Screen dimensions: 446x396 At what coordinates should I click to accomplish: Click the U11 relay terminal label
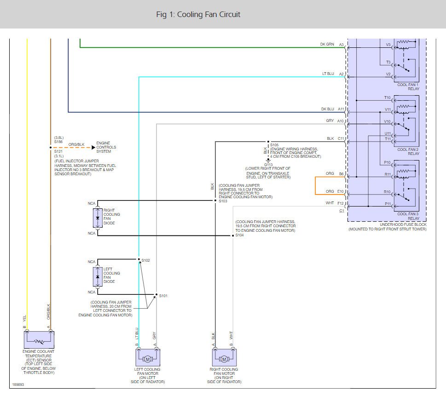pyautogui.click(x=388, y=133)
